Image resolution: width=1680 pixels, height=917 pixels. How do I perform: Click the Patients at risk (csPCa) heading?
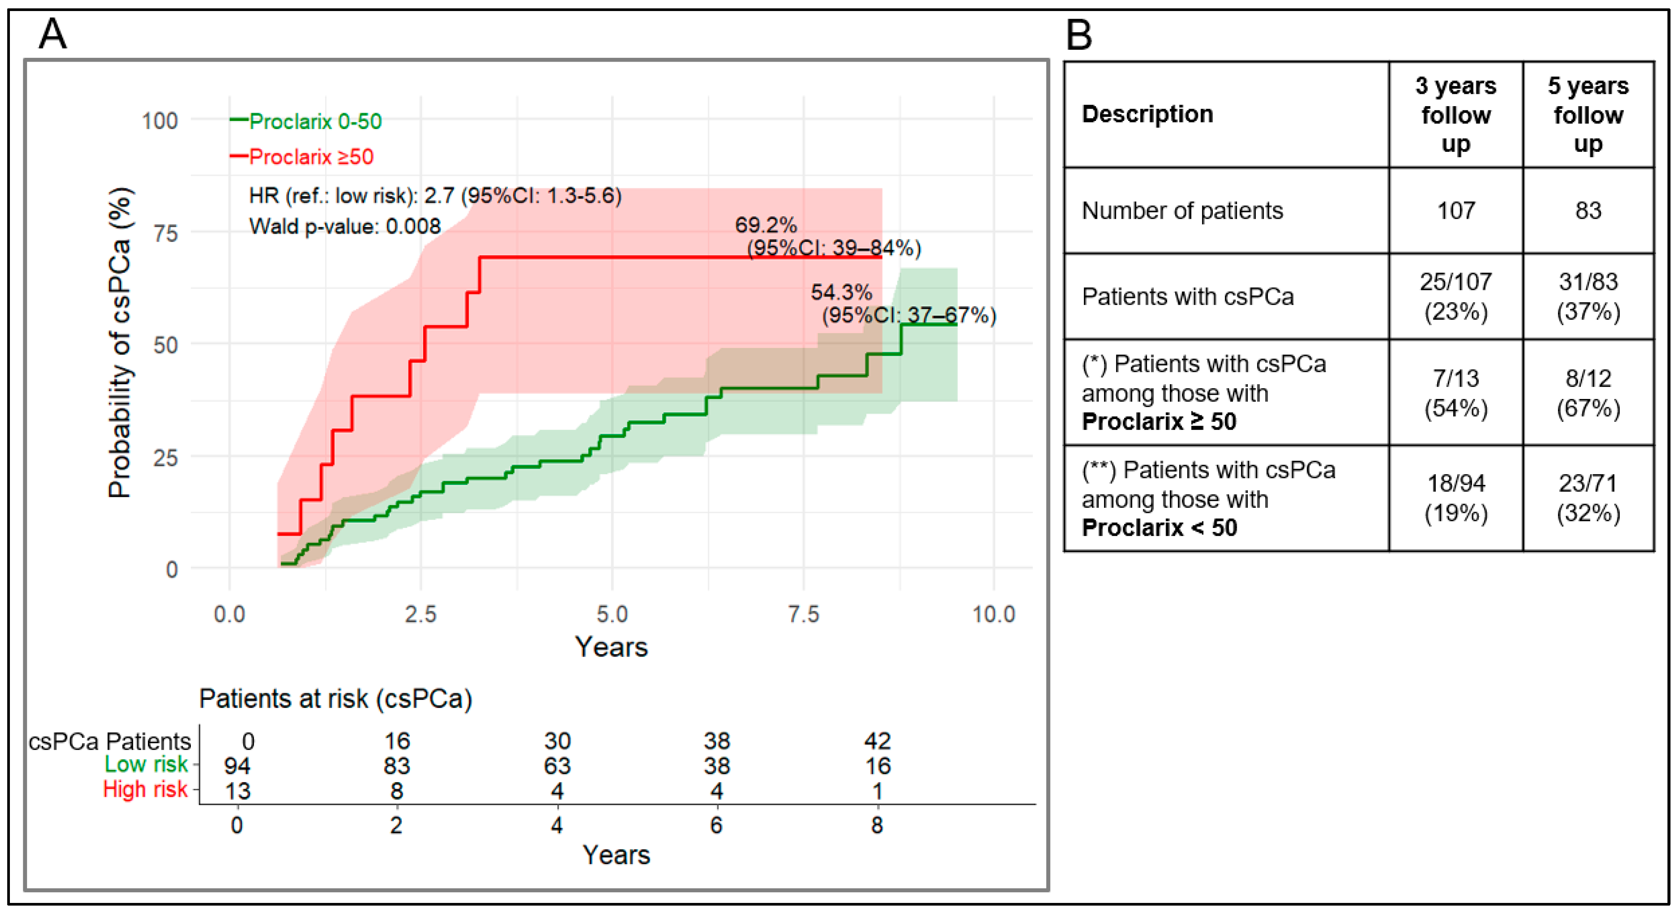tap(335, 699)
